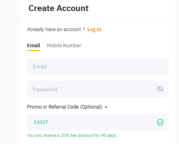Show password using the crossed-eye icon
179x144 pixels.
point(160,89)
